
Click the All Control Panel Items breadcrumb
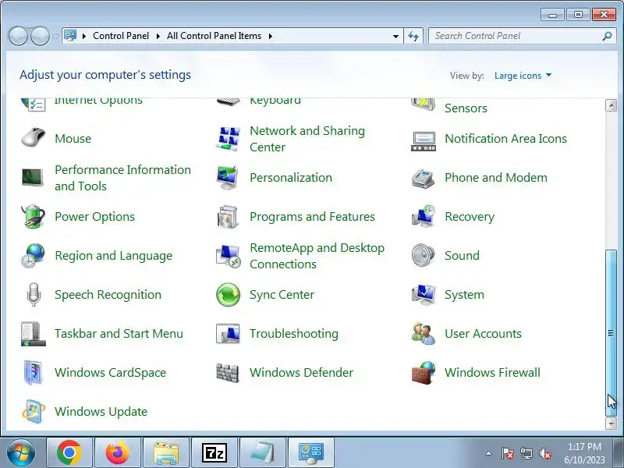tap(214, 36)
